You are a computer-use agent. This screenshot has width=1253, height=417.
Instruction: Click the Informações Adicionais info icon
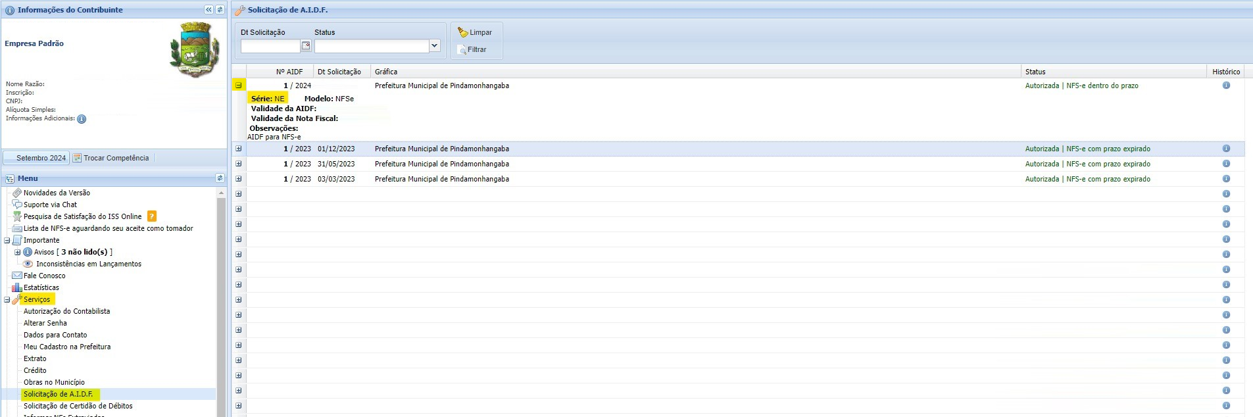pos(82,119)
